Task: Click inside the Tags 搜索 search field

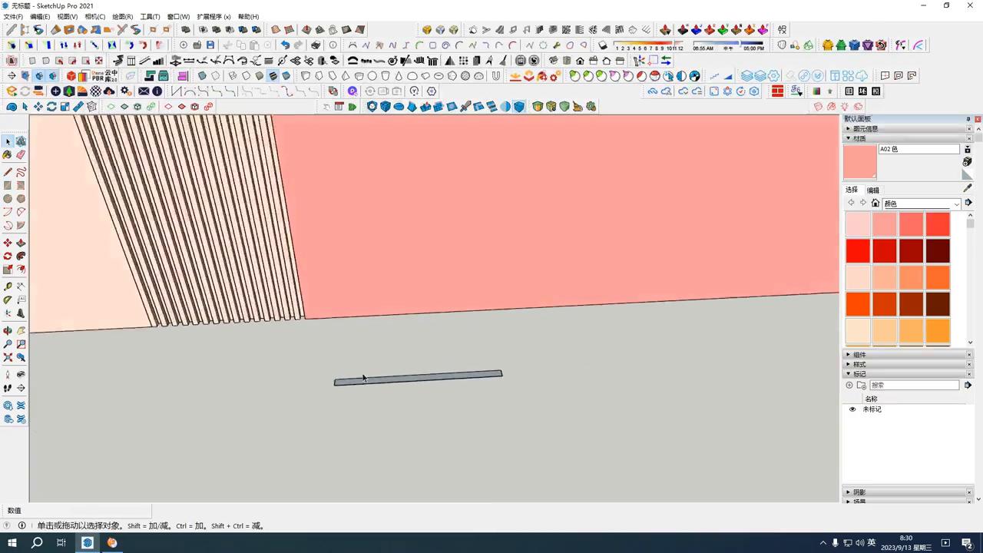Action: [914, 385]
